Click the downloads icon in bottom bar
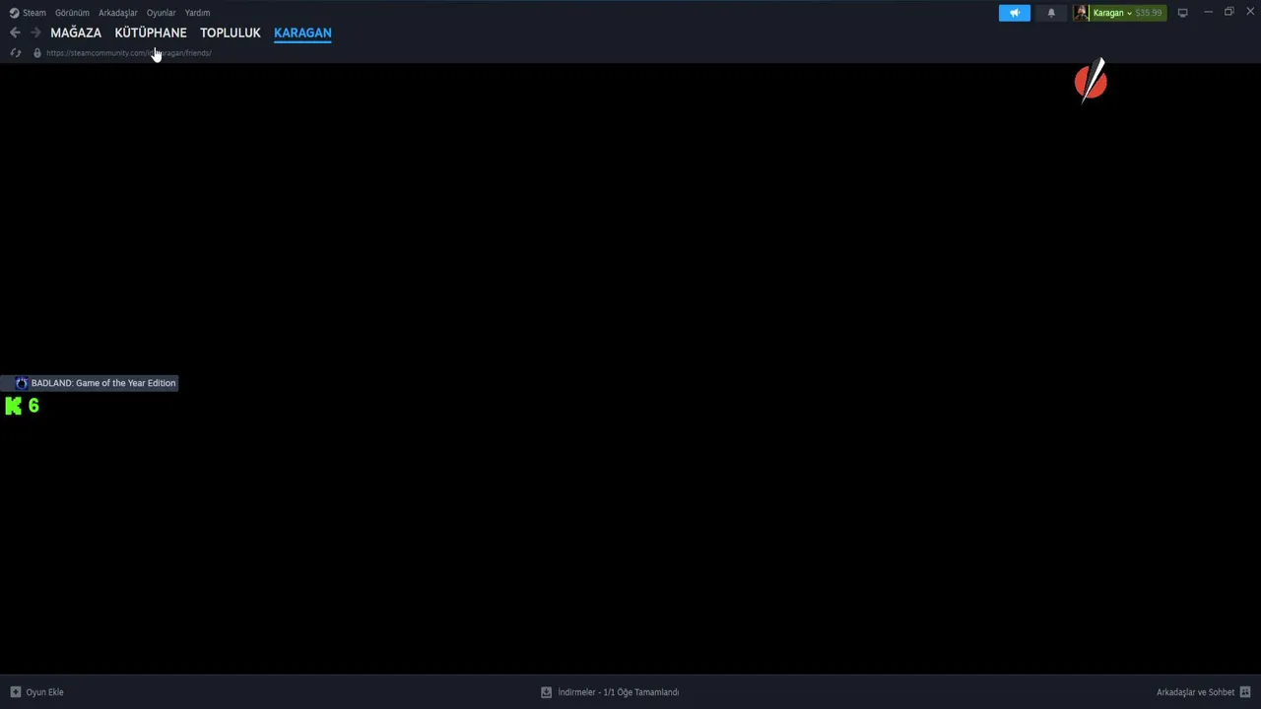 [546, 692]
